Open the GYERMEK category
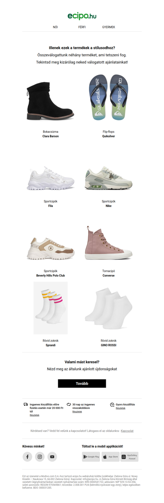 tap(109, 27)
